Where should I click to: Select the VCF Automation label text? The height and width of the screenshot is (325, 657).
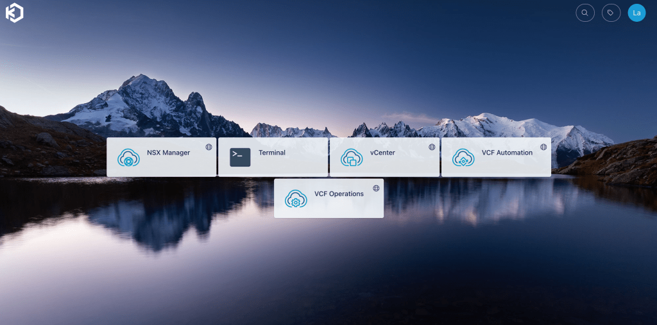[507, 153]
